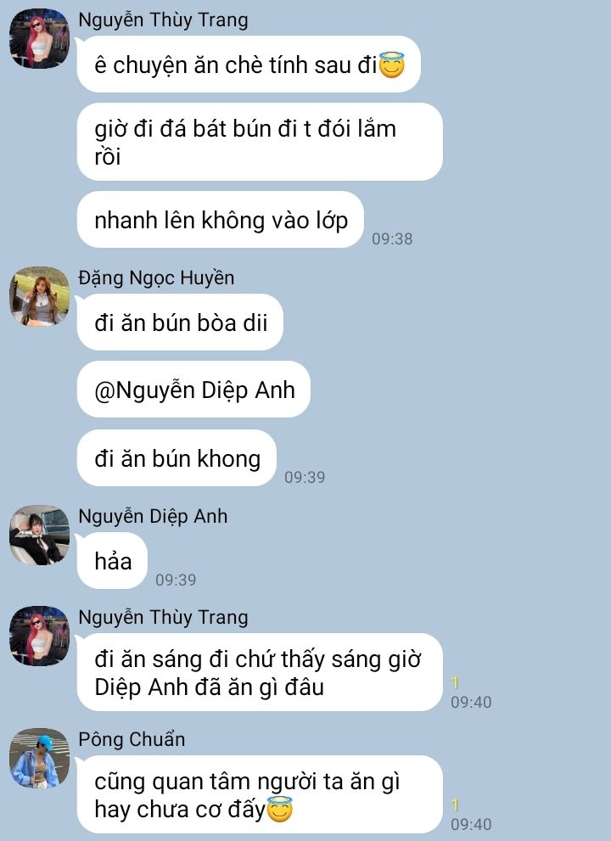Select message 'cũng quan tâm người ta'
This screenshot has height=841, width=611.
[x=260, y=795]
